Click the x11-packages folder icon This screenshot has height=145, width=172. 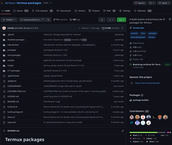[4, 71]
